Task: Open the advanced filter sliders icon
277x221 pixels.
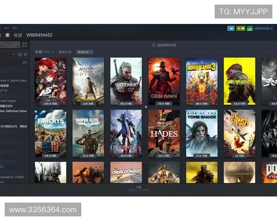Action: pos(24,62)
